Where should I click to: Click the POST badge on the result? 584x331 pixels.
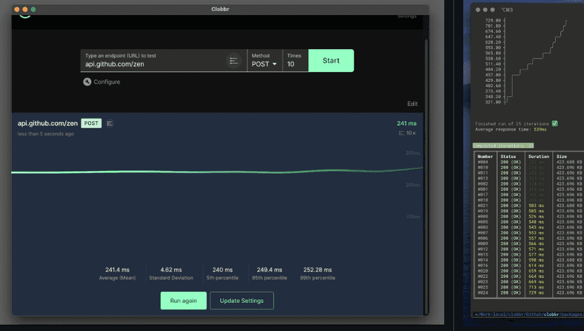[x=91, y=123]
